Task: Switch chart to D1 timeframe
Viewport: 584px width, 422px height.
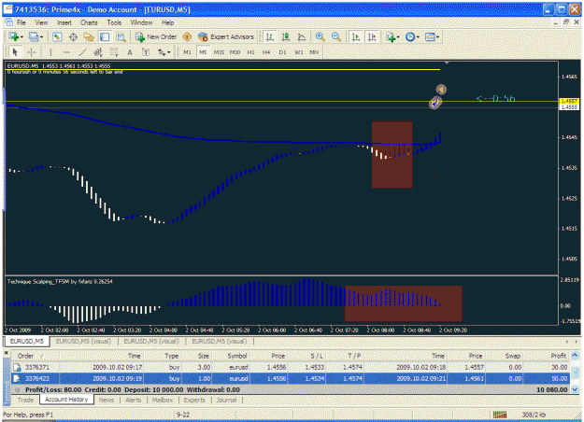Action: pos(282,52)
